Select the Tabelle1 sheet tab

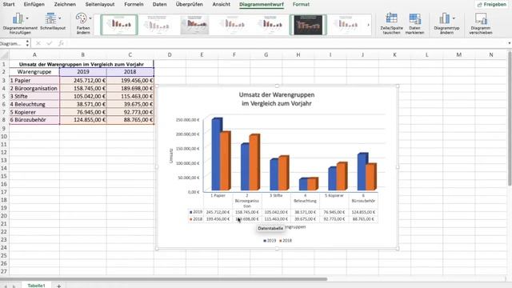[36, 285]
